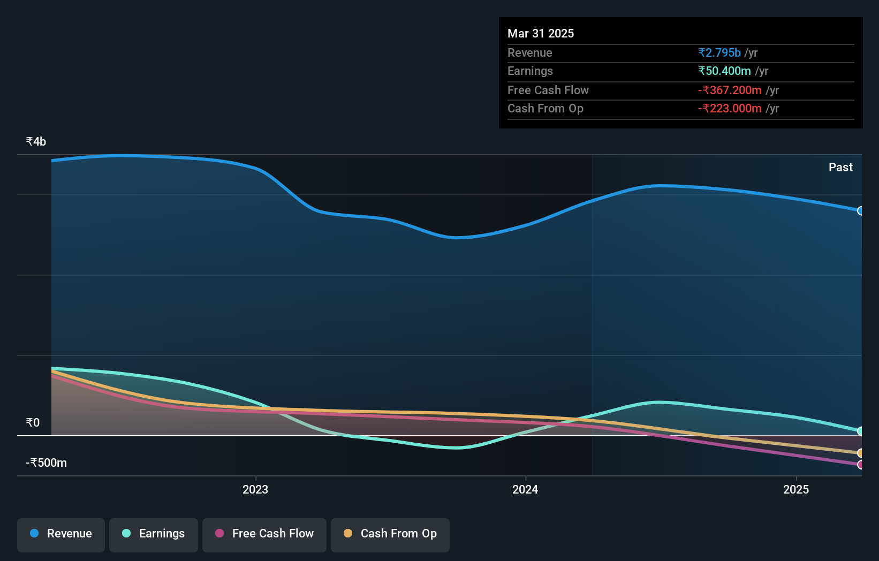Toggle the Free Cash Flow legend button
This screenshot has width=879, height=561.
pyautogui.click(x=264, y=535)
